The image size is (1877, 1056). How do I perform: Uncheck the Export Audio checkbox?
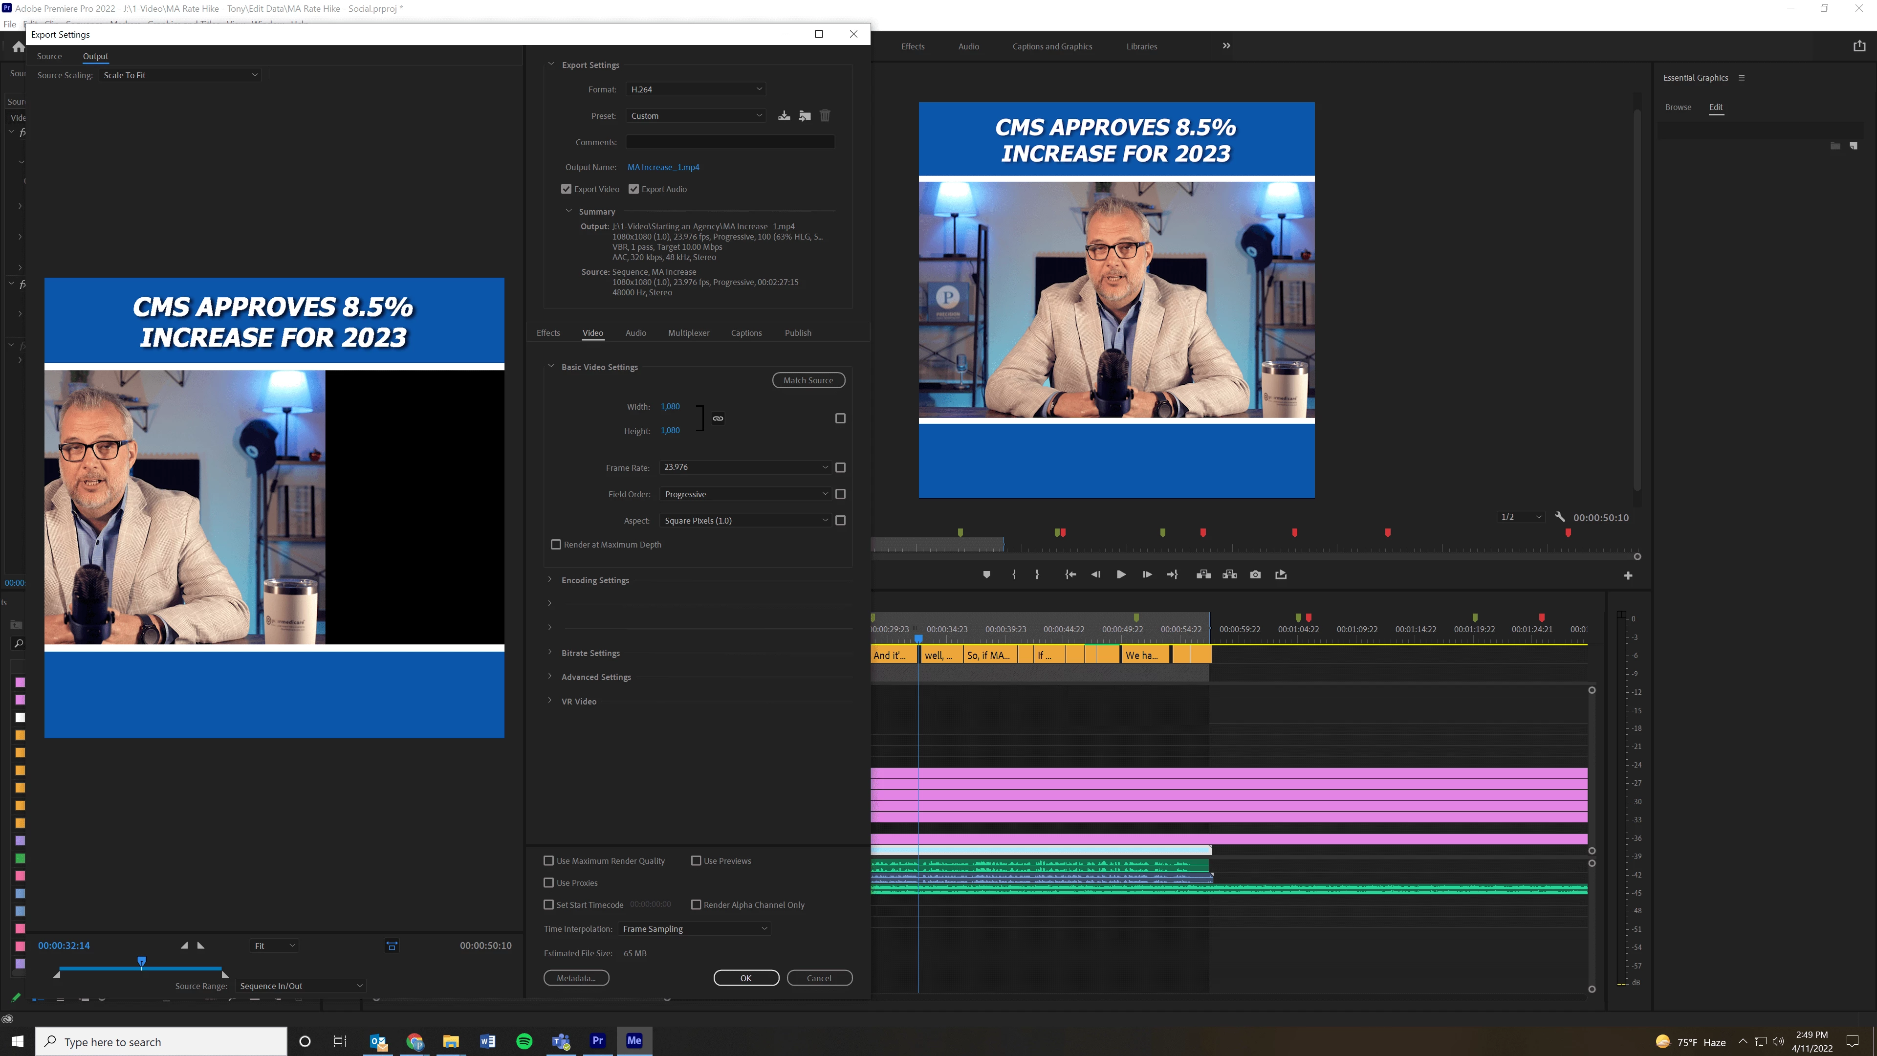point(634,189)
